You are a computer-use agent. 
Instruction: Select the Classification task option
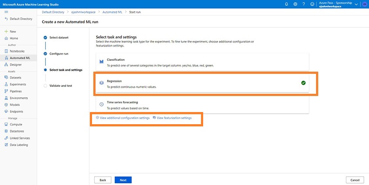coord(202,62)
